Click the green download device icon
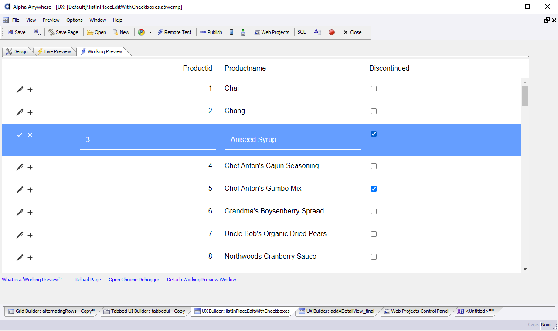The height and width of the screenshot is (331, 558). (243, 32)
